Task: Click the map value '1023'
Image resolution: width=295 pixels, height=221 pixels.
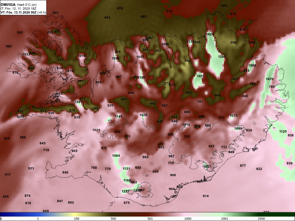Action: coord(26,54)
